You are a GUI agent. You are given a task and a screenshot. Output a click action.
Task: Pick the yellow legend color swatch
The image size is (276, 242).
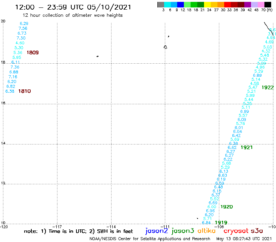pyautogui.click(x=207, y=4)
